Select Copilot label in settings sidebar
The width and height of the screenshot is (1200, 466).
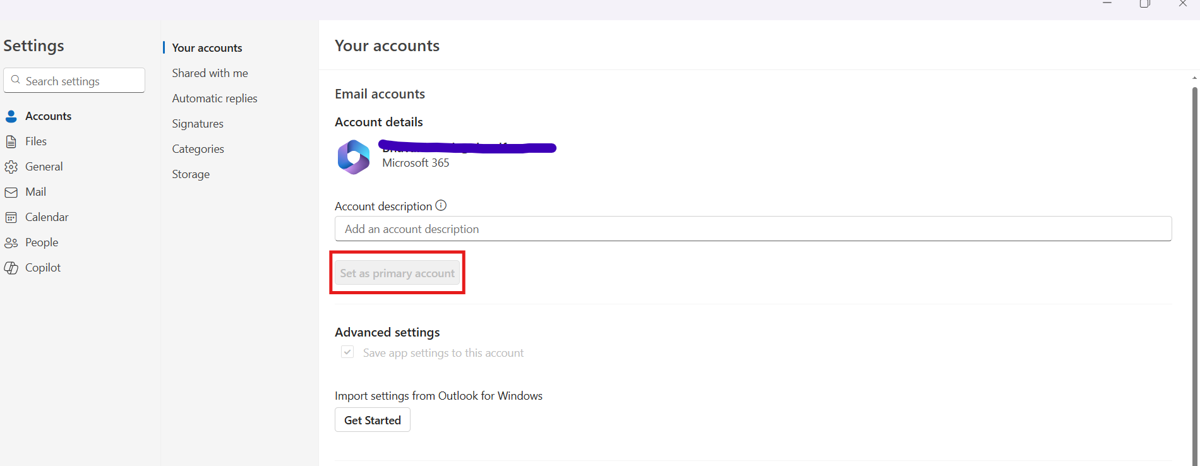43,268
